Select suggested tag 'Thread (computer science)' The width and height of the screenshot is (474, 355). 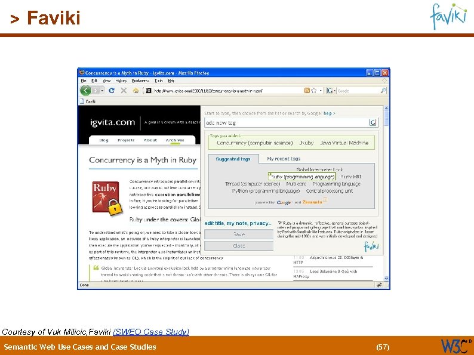253,184
